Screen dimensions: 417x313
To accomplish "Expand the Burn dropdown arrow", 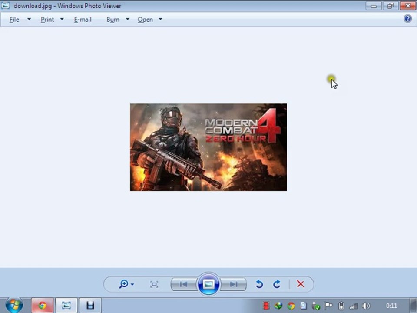I will point(127,19).
